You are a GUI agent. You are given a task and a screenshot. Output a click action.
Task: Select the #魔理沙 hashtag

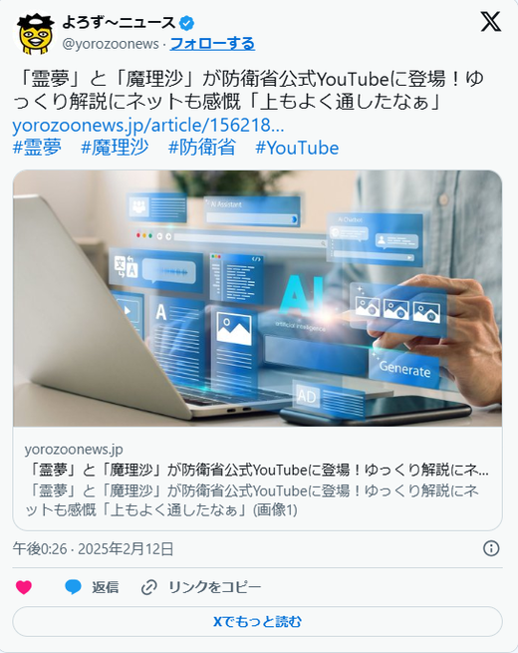115,148
